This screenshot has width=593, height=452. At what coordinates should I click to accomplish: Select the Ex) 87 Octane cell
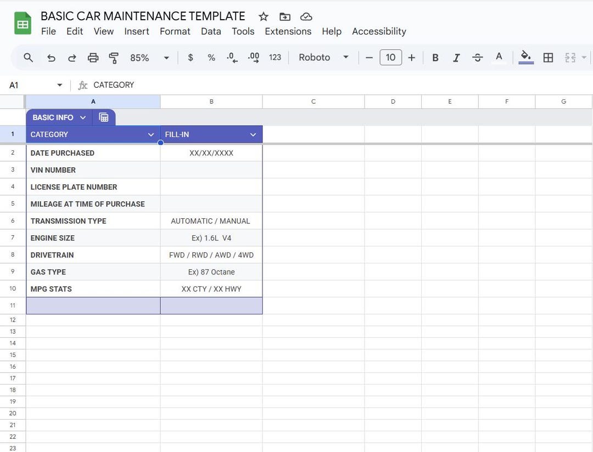coord(211,272)
